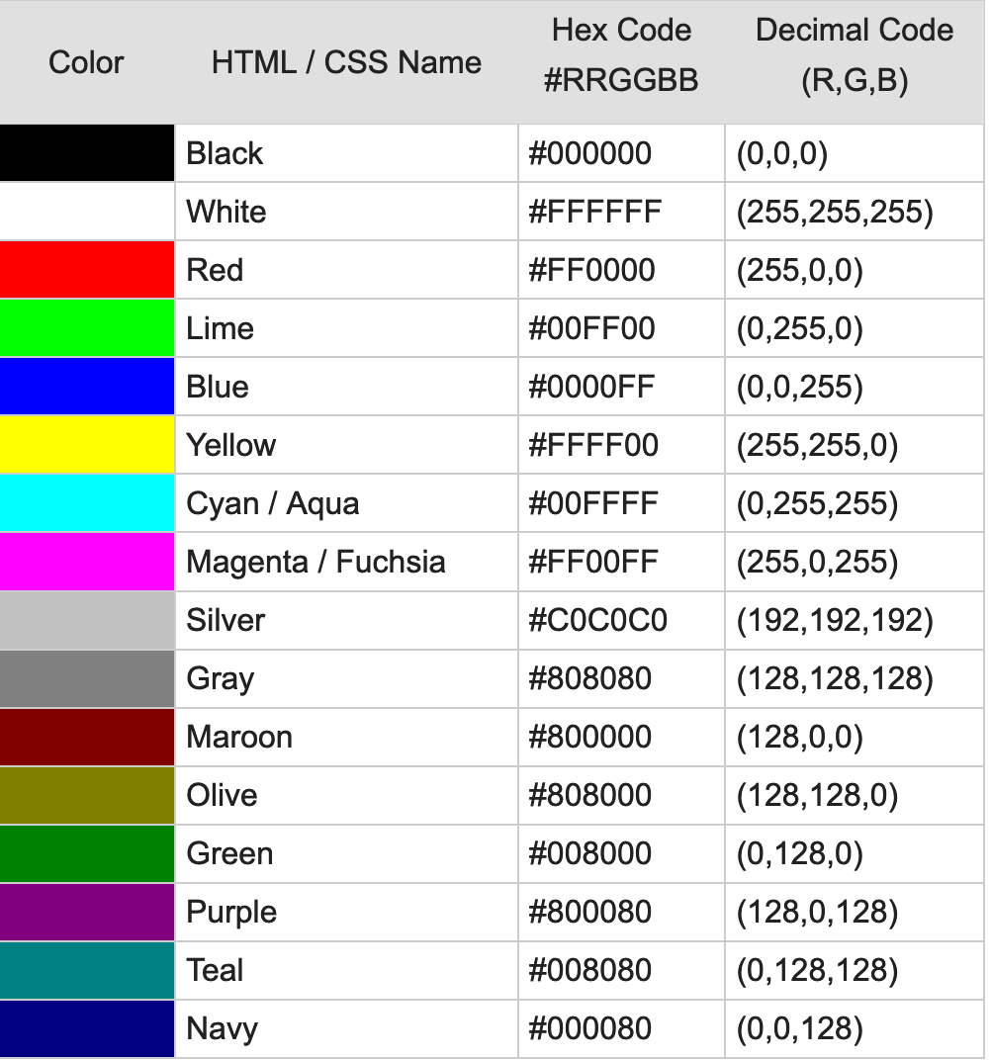Click hex code #FF0000
The height and width of the screenshot is (1060, 991).
pyautogui.click(x=591, y=270)
